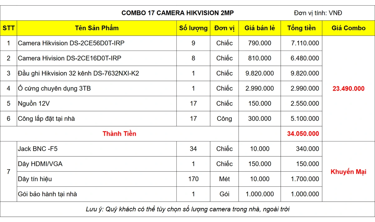Click the red combo price 23.490.000
Viewport: 375px width, 222px height.
pos(348,89)
